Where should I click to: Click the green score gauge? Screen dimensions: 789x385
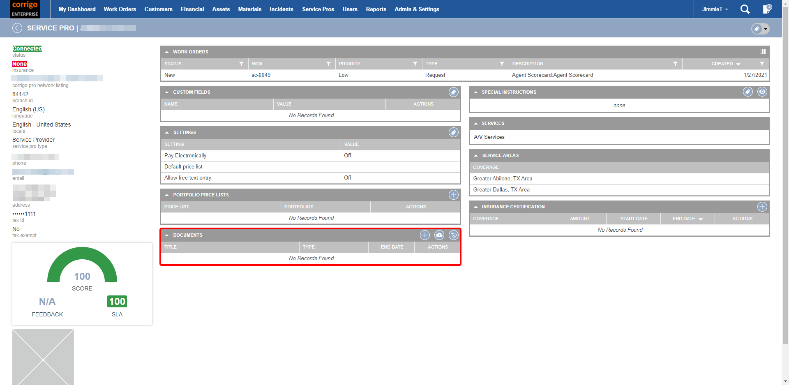(82, 264)
